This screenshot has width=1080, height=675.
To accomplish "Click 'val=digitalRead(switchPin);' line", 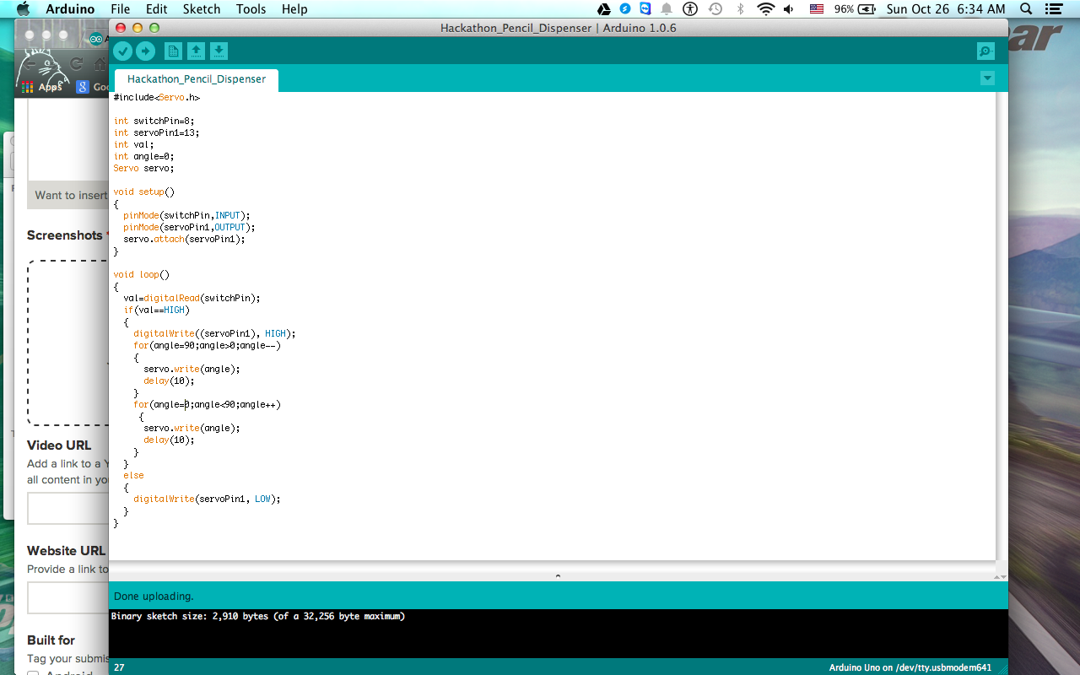I will (x=192, y=299).
